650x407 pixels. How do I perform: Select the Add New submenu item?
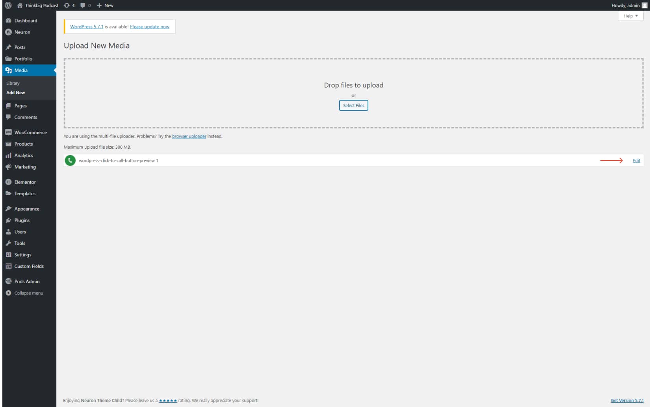[16, 92]
